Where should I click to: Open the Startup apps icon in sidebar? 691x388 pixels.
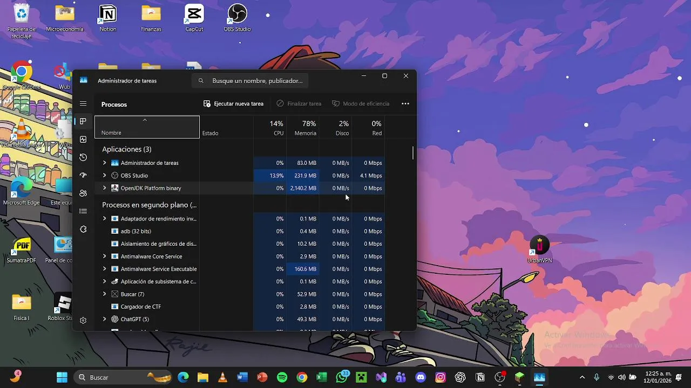[x=83, y=175]
